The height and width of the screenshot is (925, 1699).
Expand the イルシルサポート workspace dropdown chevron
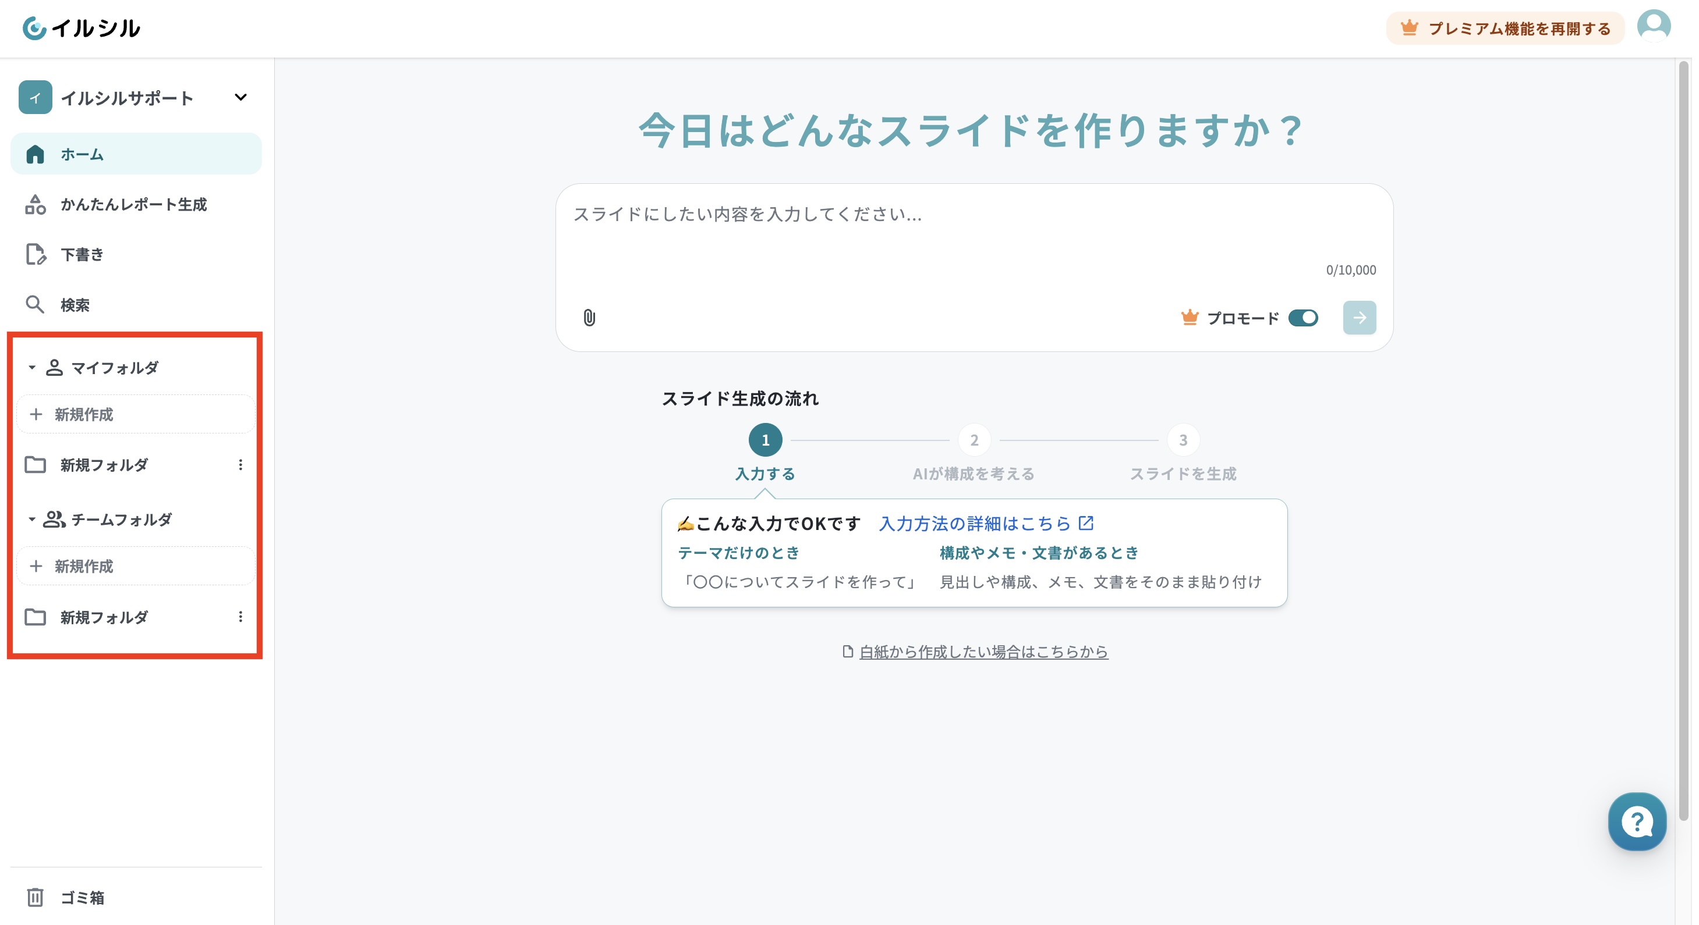tap(240, 98)
